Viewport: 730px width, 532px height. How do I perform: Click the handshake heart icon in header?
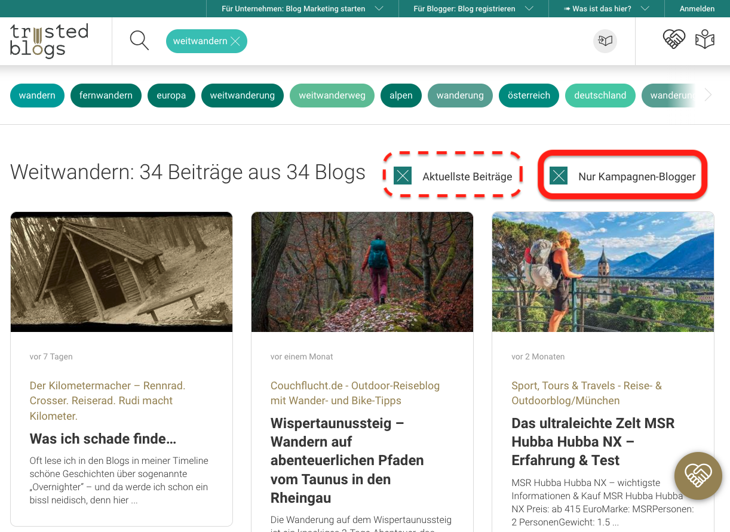tap(673, 39)
